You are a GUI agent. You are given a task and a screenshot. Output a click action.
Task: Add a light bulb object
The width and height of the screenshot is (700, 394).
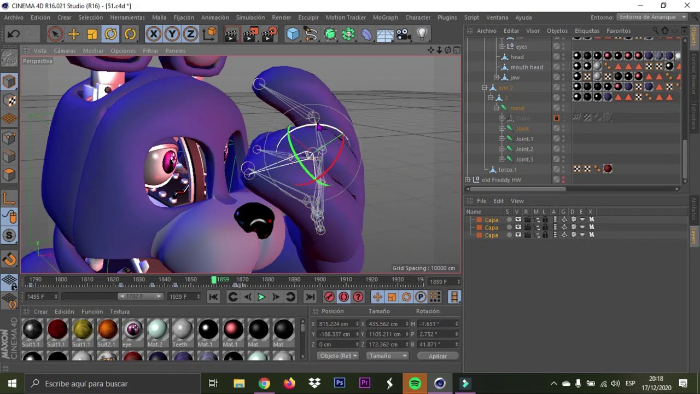pos(422,34)
